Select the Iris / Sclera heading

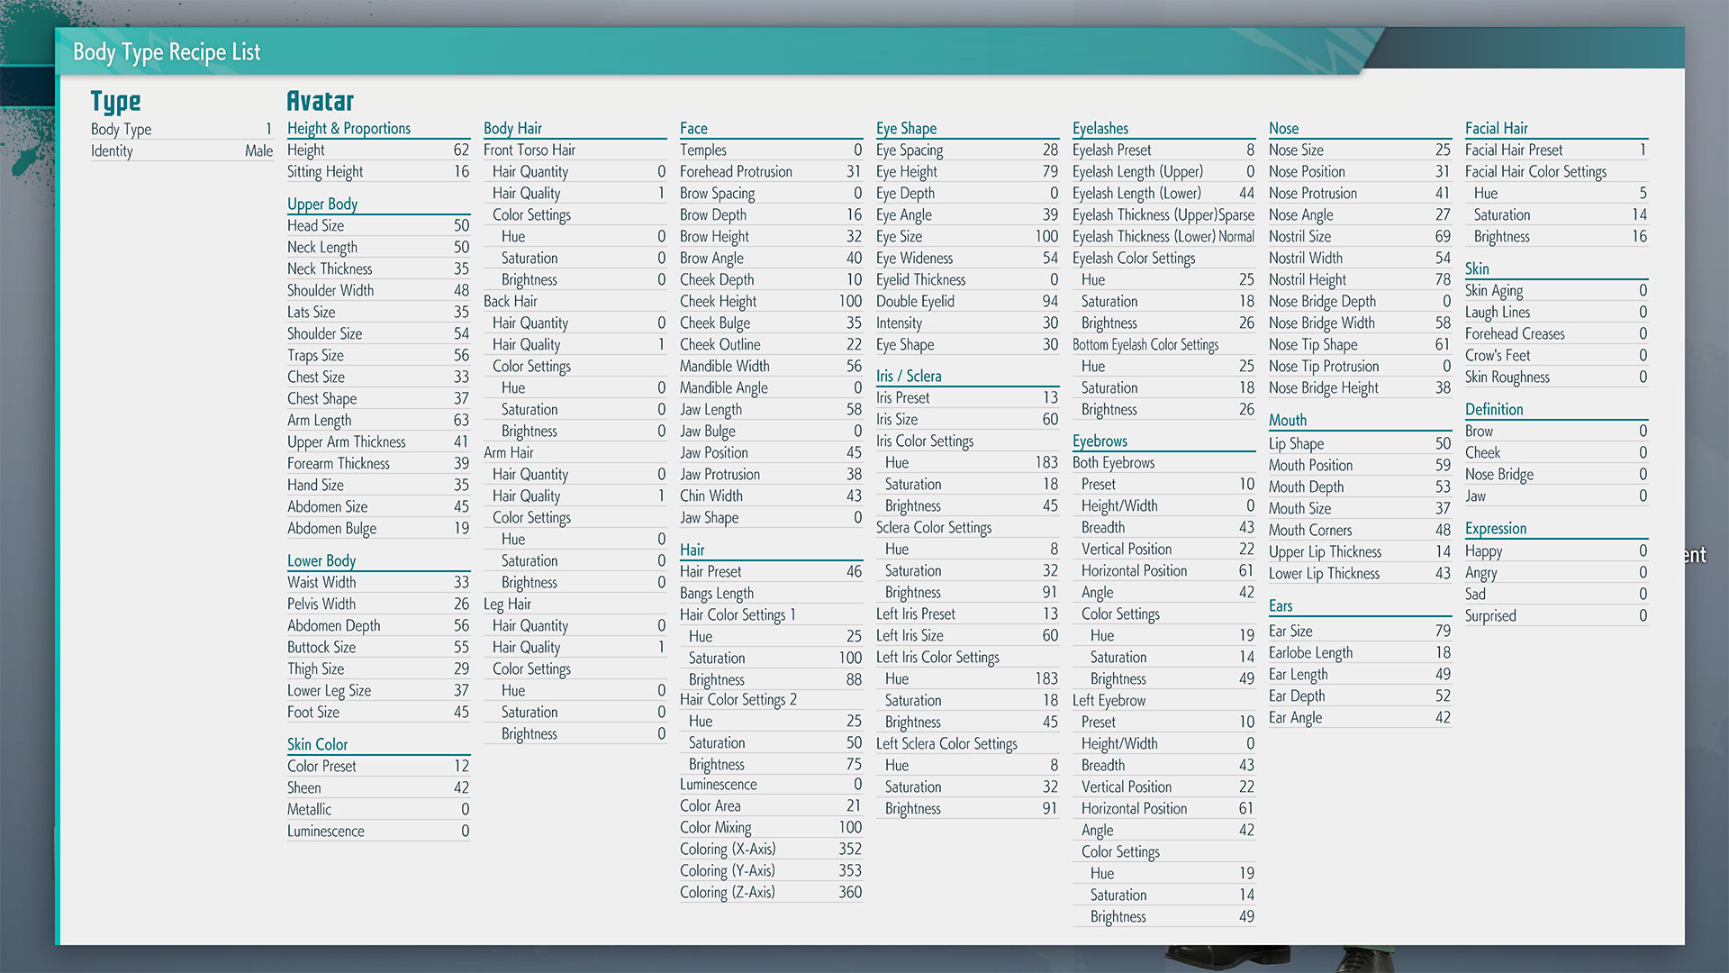click(x=909, y=376)
